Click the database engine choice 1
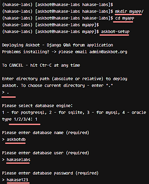 36,119
